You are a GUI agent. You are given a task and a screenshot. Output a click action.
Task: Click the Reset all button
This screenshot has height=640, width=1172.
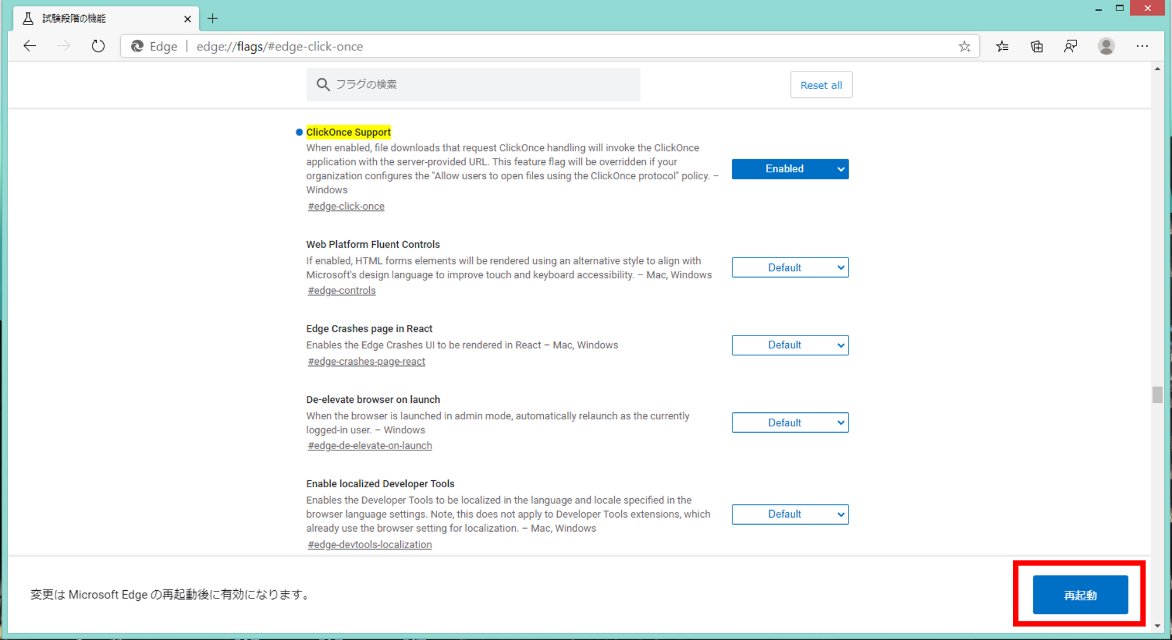821,85
